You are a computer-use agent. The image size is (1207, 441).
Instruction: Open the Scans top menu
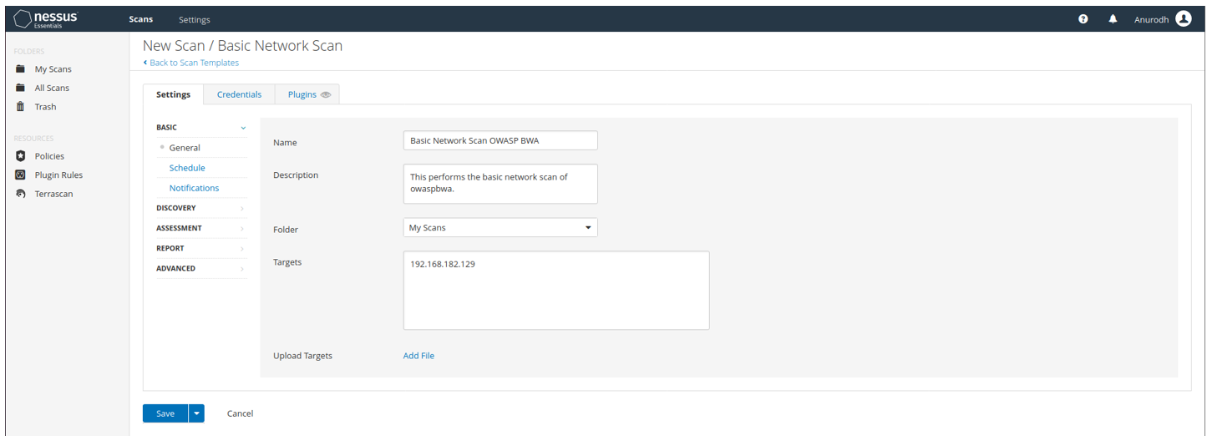(x=141, y=19)
